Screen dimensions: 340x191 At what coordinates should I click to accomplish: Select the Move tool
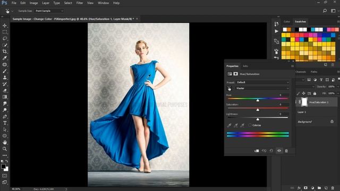pos(5,25)
